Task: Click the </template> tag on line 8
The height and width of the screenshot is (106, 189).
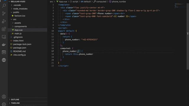Action: click(x=64, y=25)
